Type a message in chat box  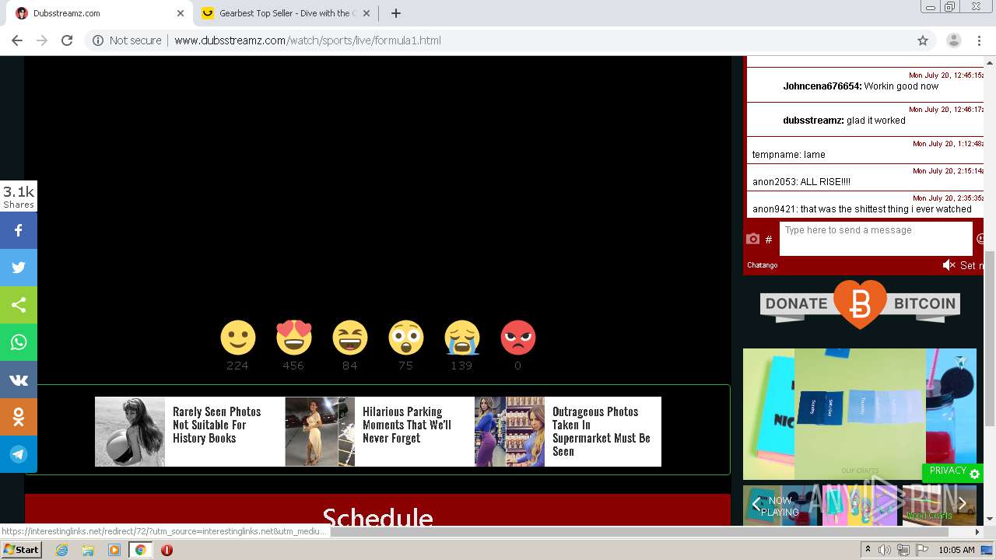pyautogui.click(x=876, y=239)
